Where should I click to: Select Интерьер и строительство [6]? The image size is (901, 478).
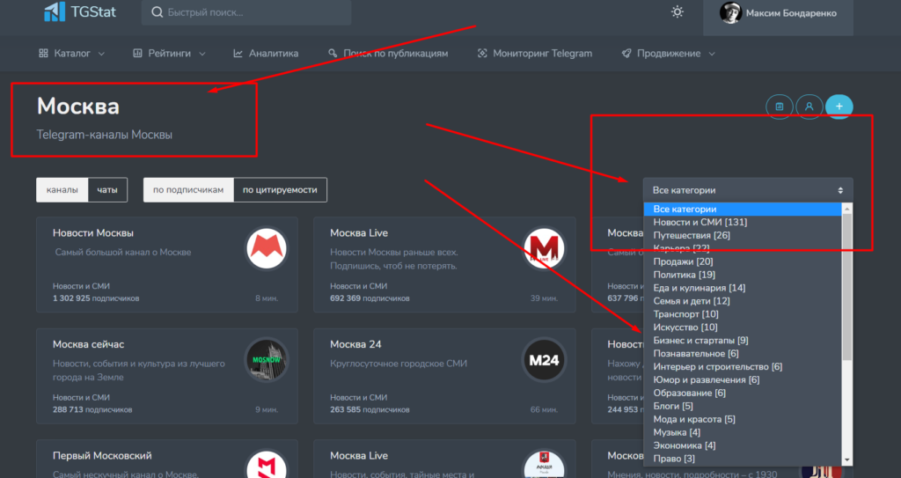(743, 367)
